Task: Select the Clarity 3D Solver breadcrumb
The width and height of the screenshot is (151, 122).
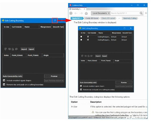Action: coord(92,18)
